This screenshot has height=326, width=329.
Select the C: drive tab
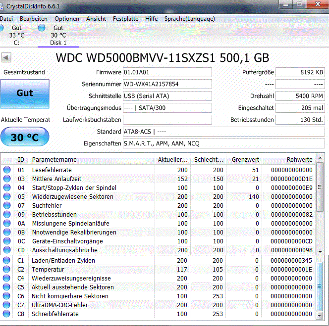16,36
